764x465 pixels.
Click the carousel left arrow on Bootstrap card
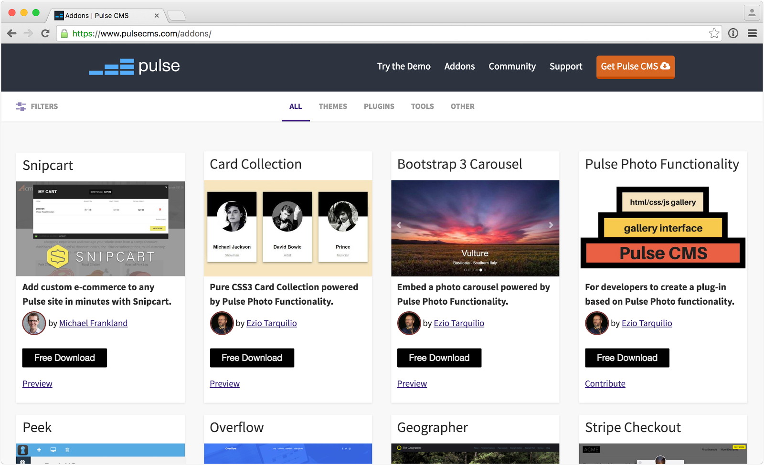[x=399, y=225]
